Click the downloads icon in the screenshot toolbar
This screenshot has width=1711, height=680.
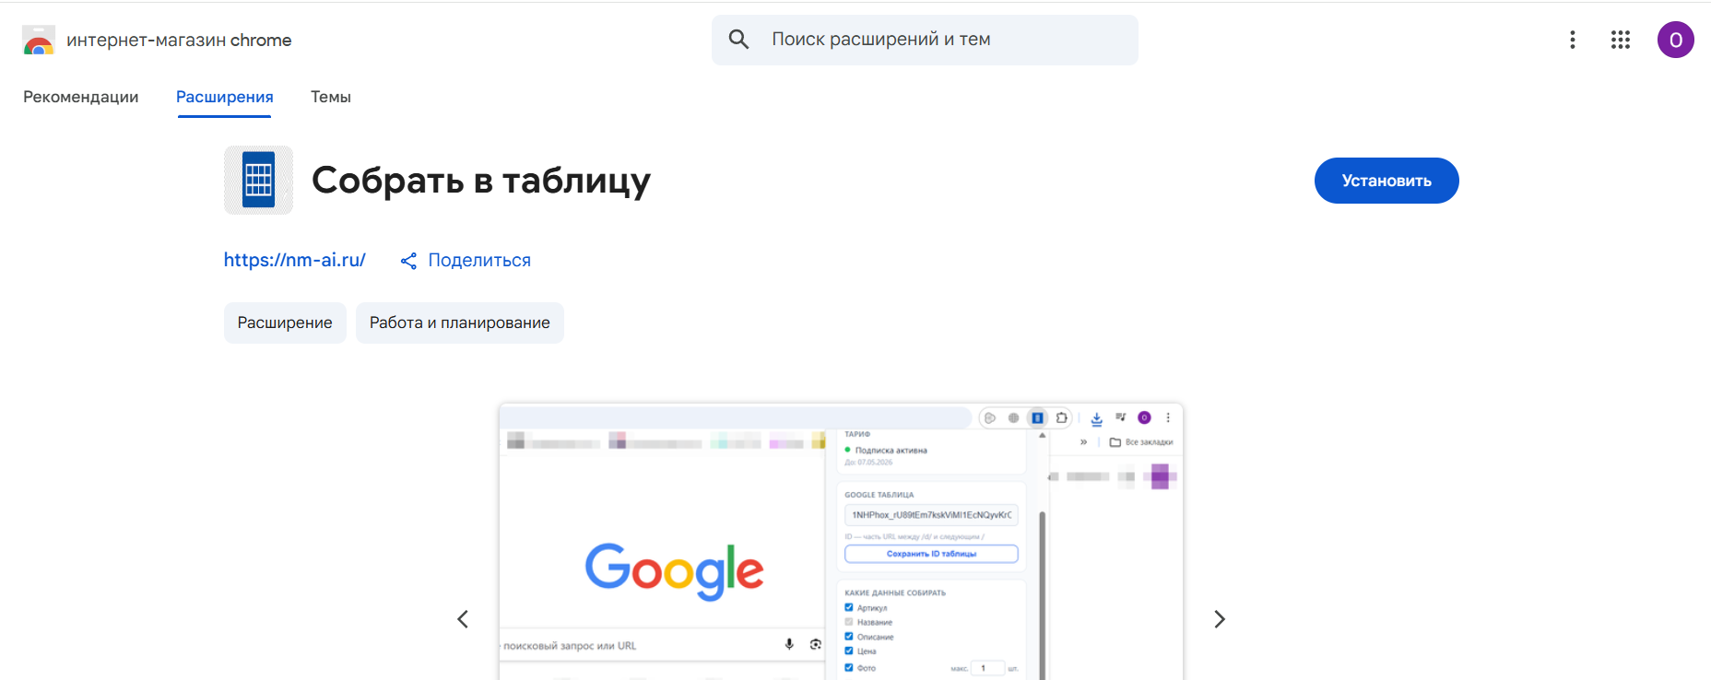click(x=1097, y=419)
